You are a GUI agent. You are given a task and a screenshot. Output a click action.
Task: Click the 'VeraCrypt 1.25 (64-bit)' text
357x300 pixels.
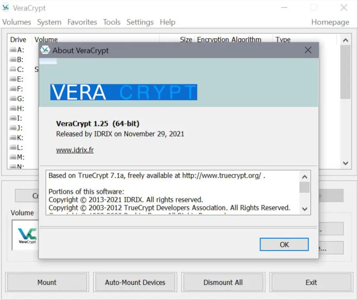tap(98, 124)
